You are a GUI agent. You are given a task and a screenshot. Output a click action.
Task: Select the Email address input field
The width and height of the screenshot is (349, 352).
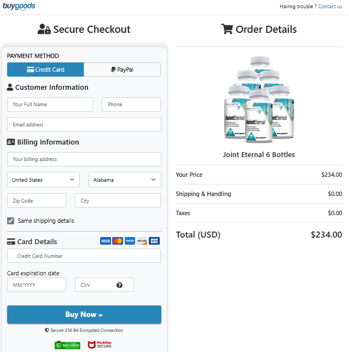pos(84,124)
